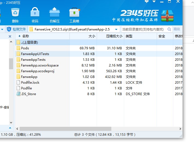Select FanweApp.xcworkspace folder icon
The image size is (194, 142).
(18, 65)
